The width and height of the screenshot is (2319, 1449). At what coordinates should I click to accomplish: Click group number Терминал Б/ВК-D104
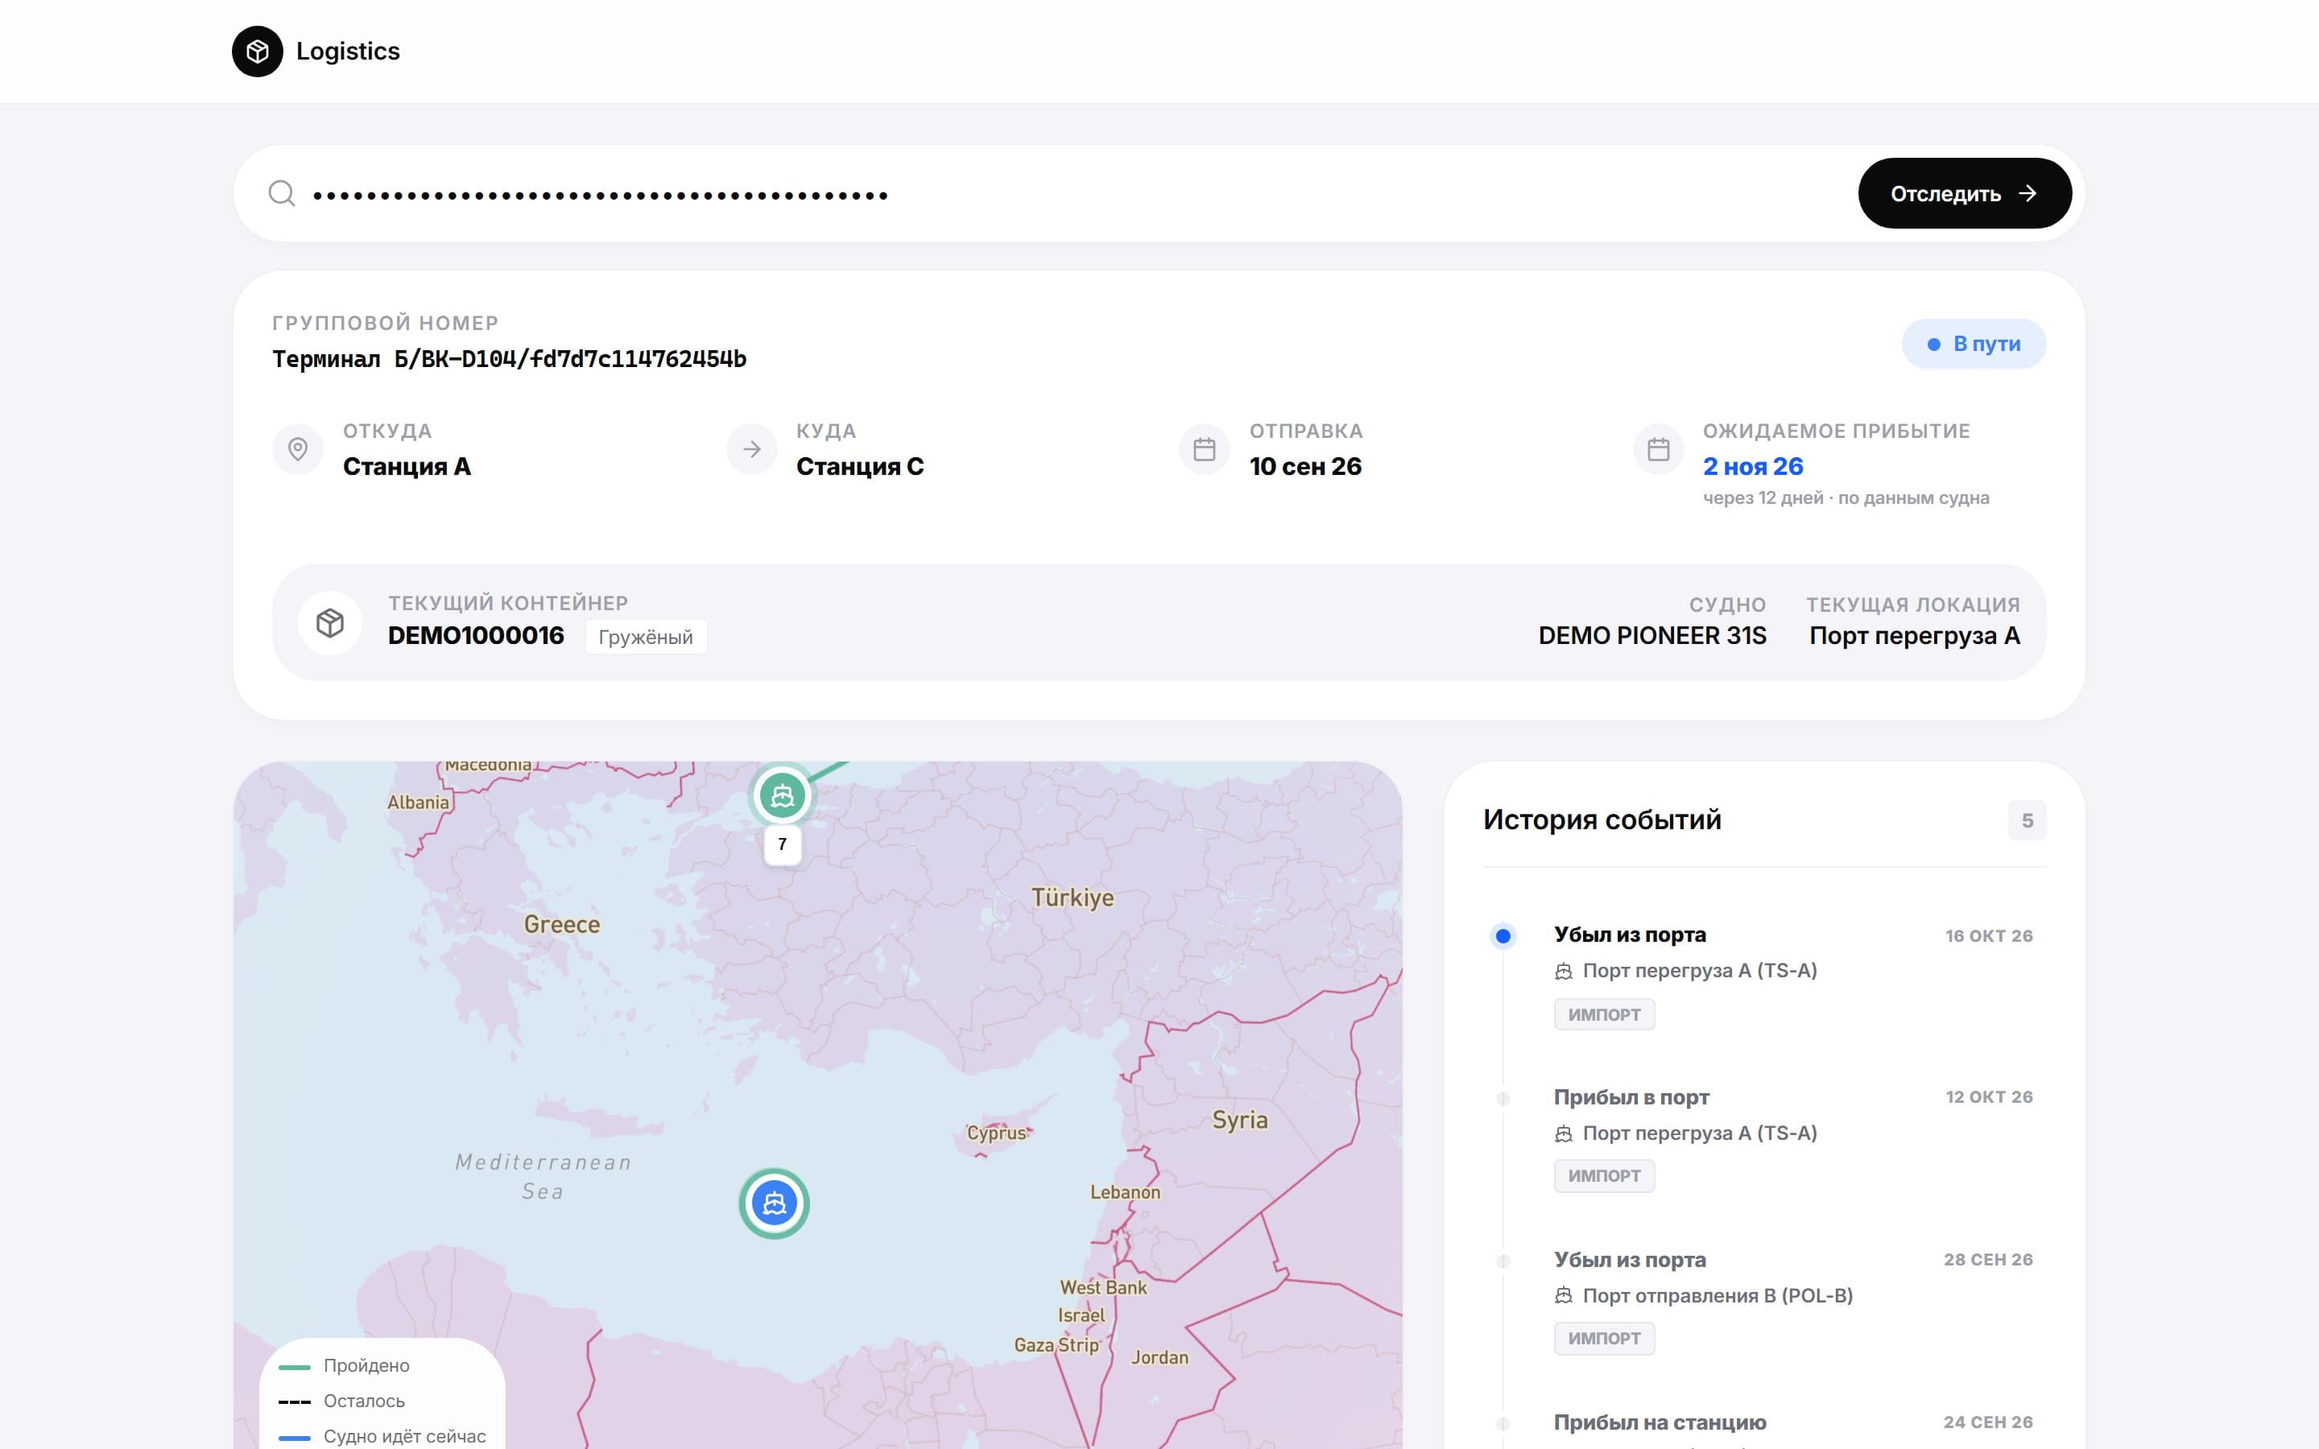[x=509, y=359]
